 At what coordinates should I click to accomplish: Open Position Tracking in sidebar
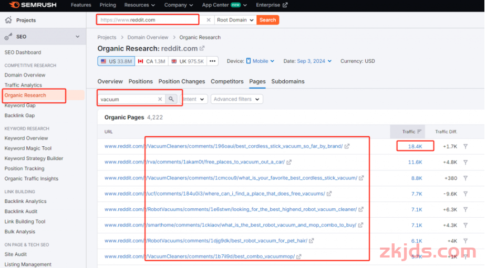[x=25, y=168]
